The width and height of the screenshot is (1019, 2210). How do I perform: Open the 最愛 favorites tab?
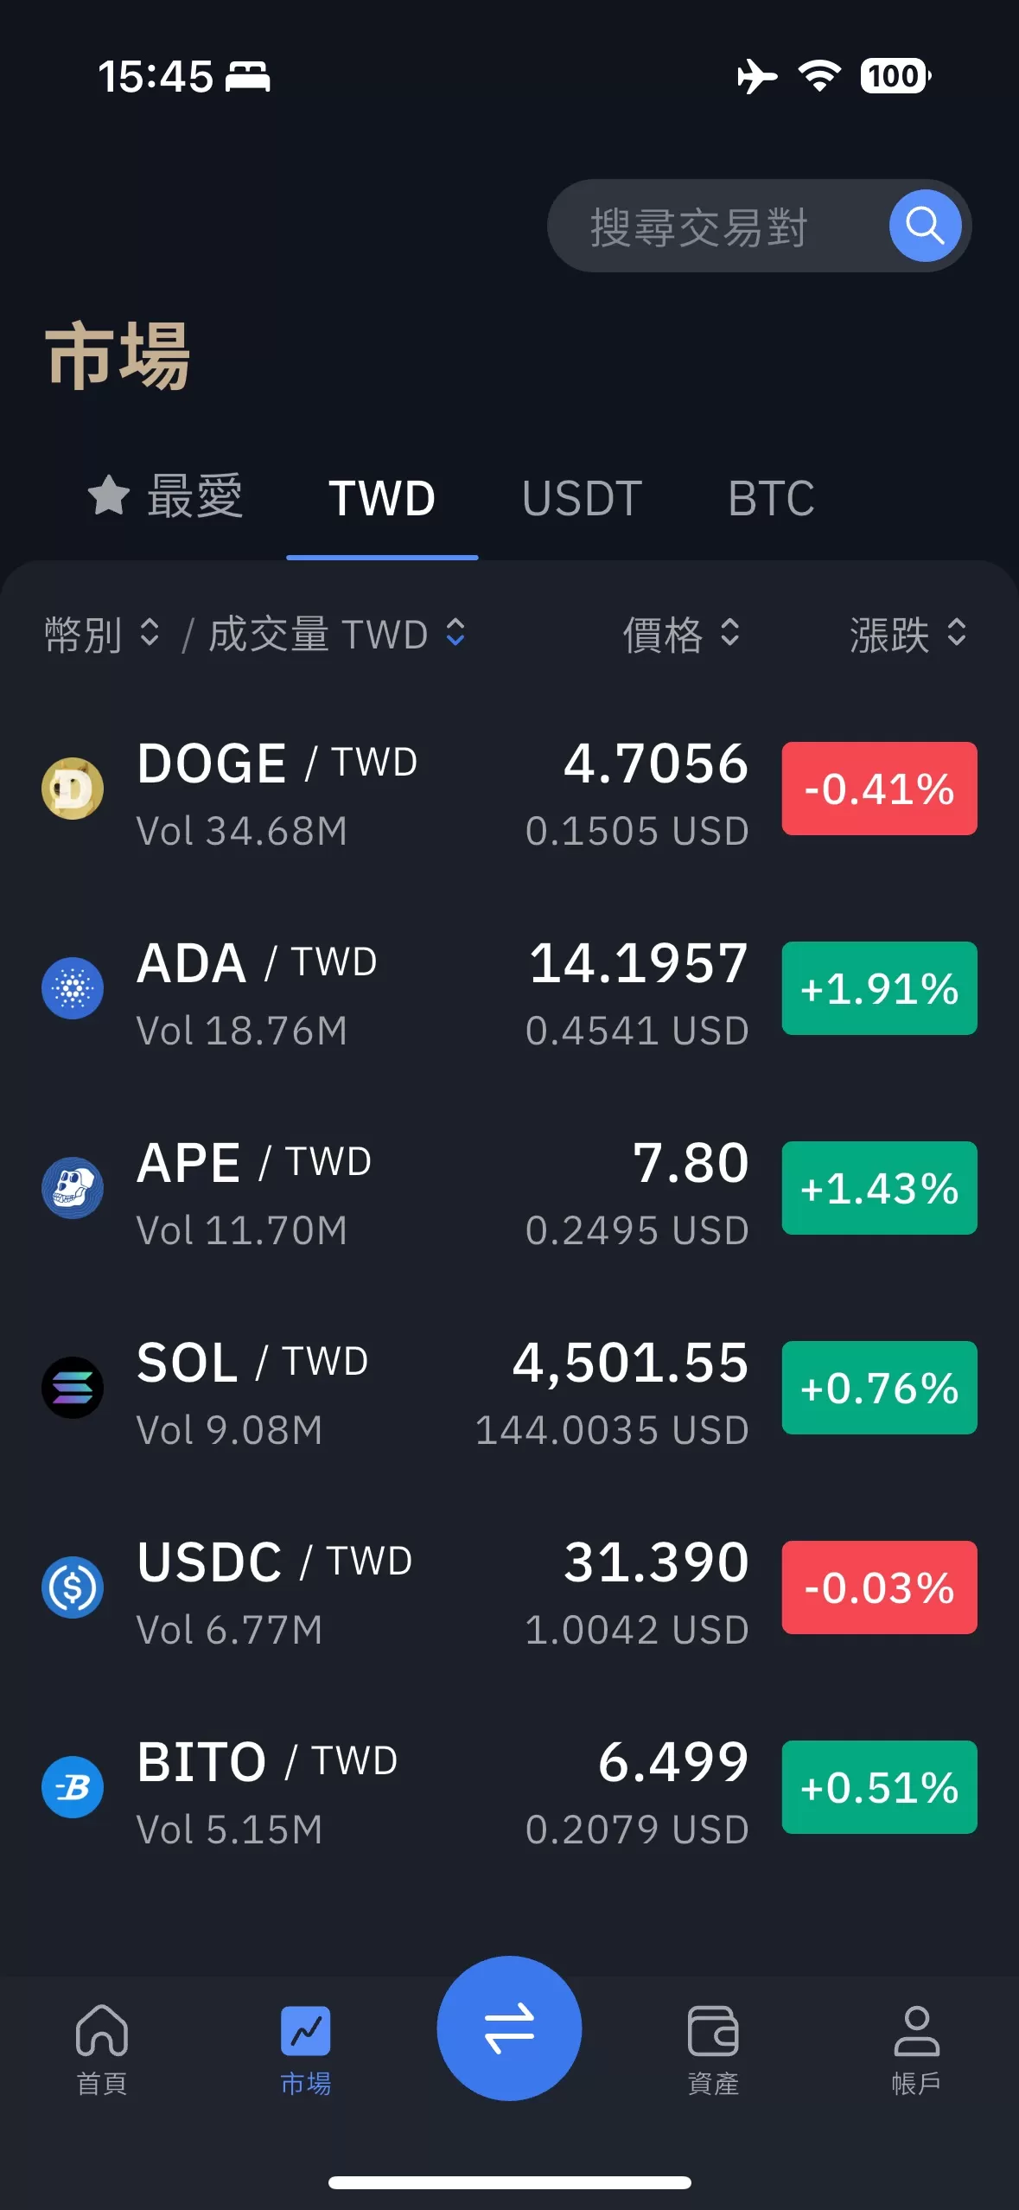tap(166, 498)
